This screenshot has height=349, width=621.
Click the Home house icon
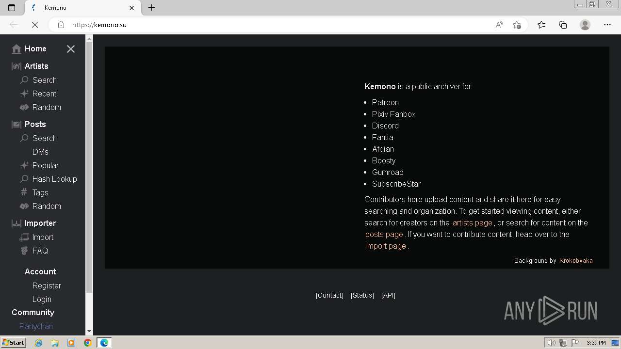pyautogui.click(x=16, y=48)
